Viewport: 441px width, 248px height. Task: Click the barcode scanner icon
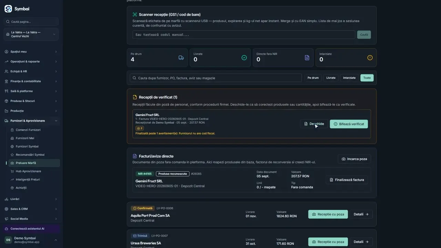click(135, 14)
